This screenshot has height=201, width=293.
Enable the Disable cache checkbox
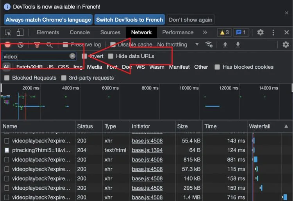tap(113, 44)
